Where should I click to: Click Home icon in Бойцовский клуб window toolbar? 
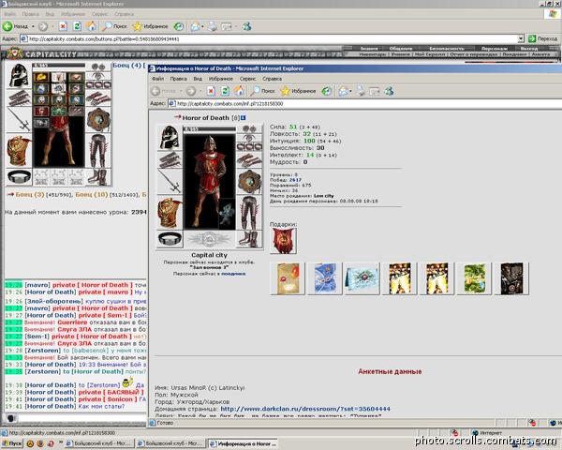pos(91,26)
